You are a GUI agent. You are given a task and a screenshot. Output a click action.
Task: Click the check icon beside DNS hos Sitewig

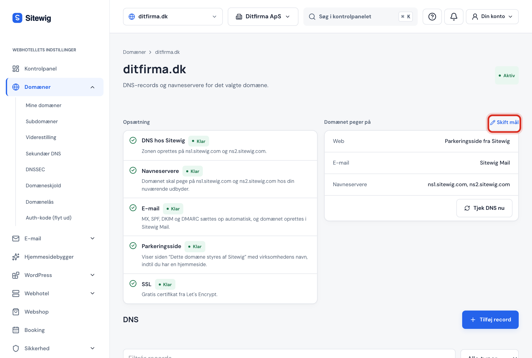pos(133,140)
